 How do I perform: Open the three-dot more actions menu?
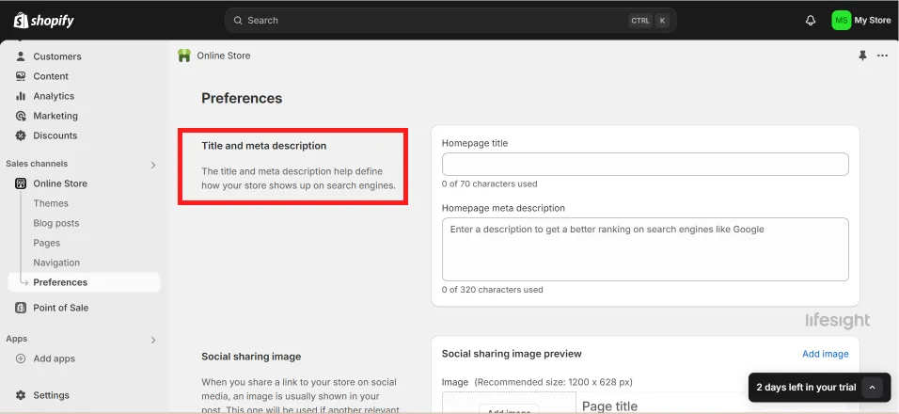882,56
